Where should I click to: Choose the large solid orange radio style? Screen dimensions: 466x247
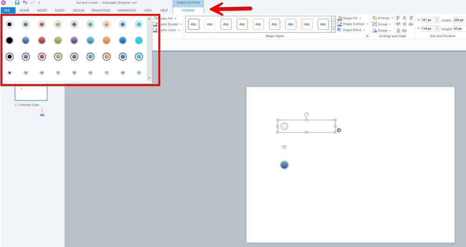click(106, 40)
